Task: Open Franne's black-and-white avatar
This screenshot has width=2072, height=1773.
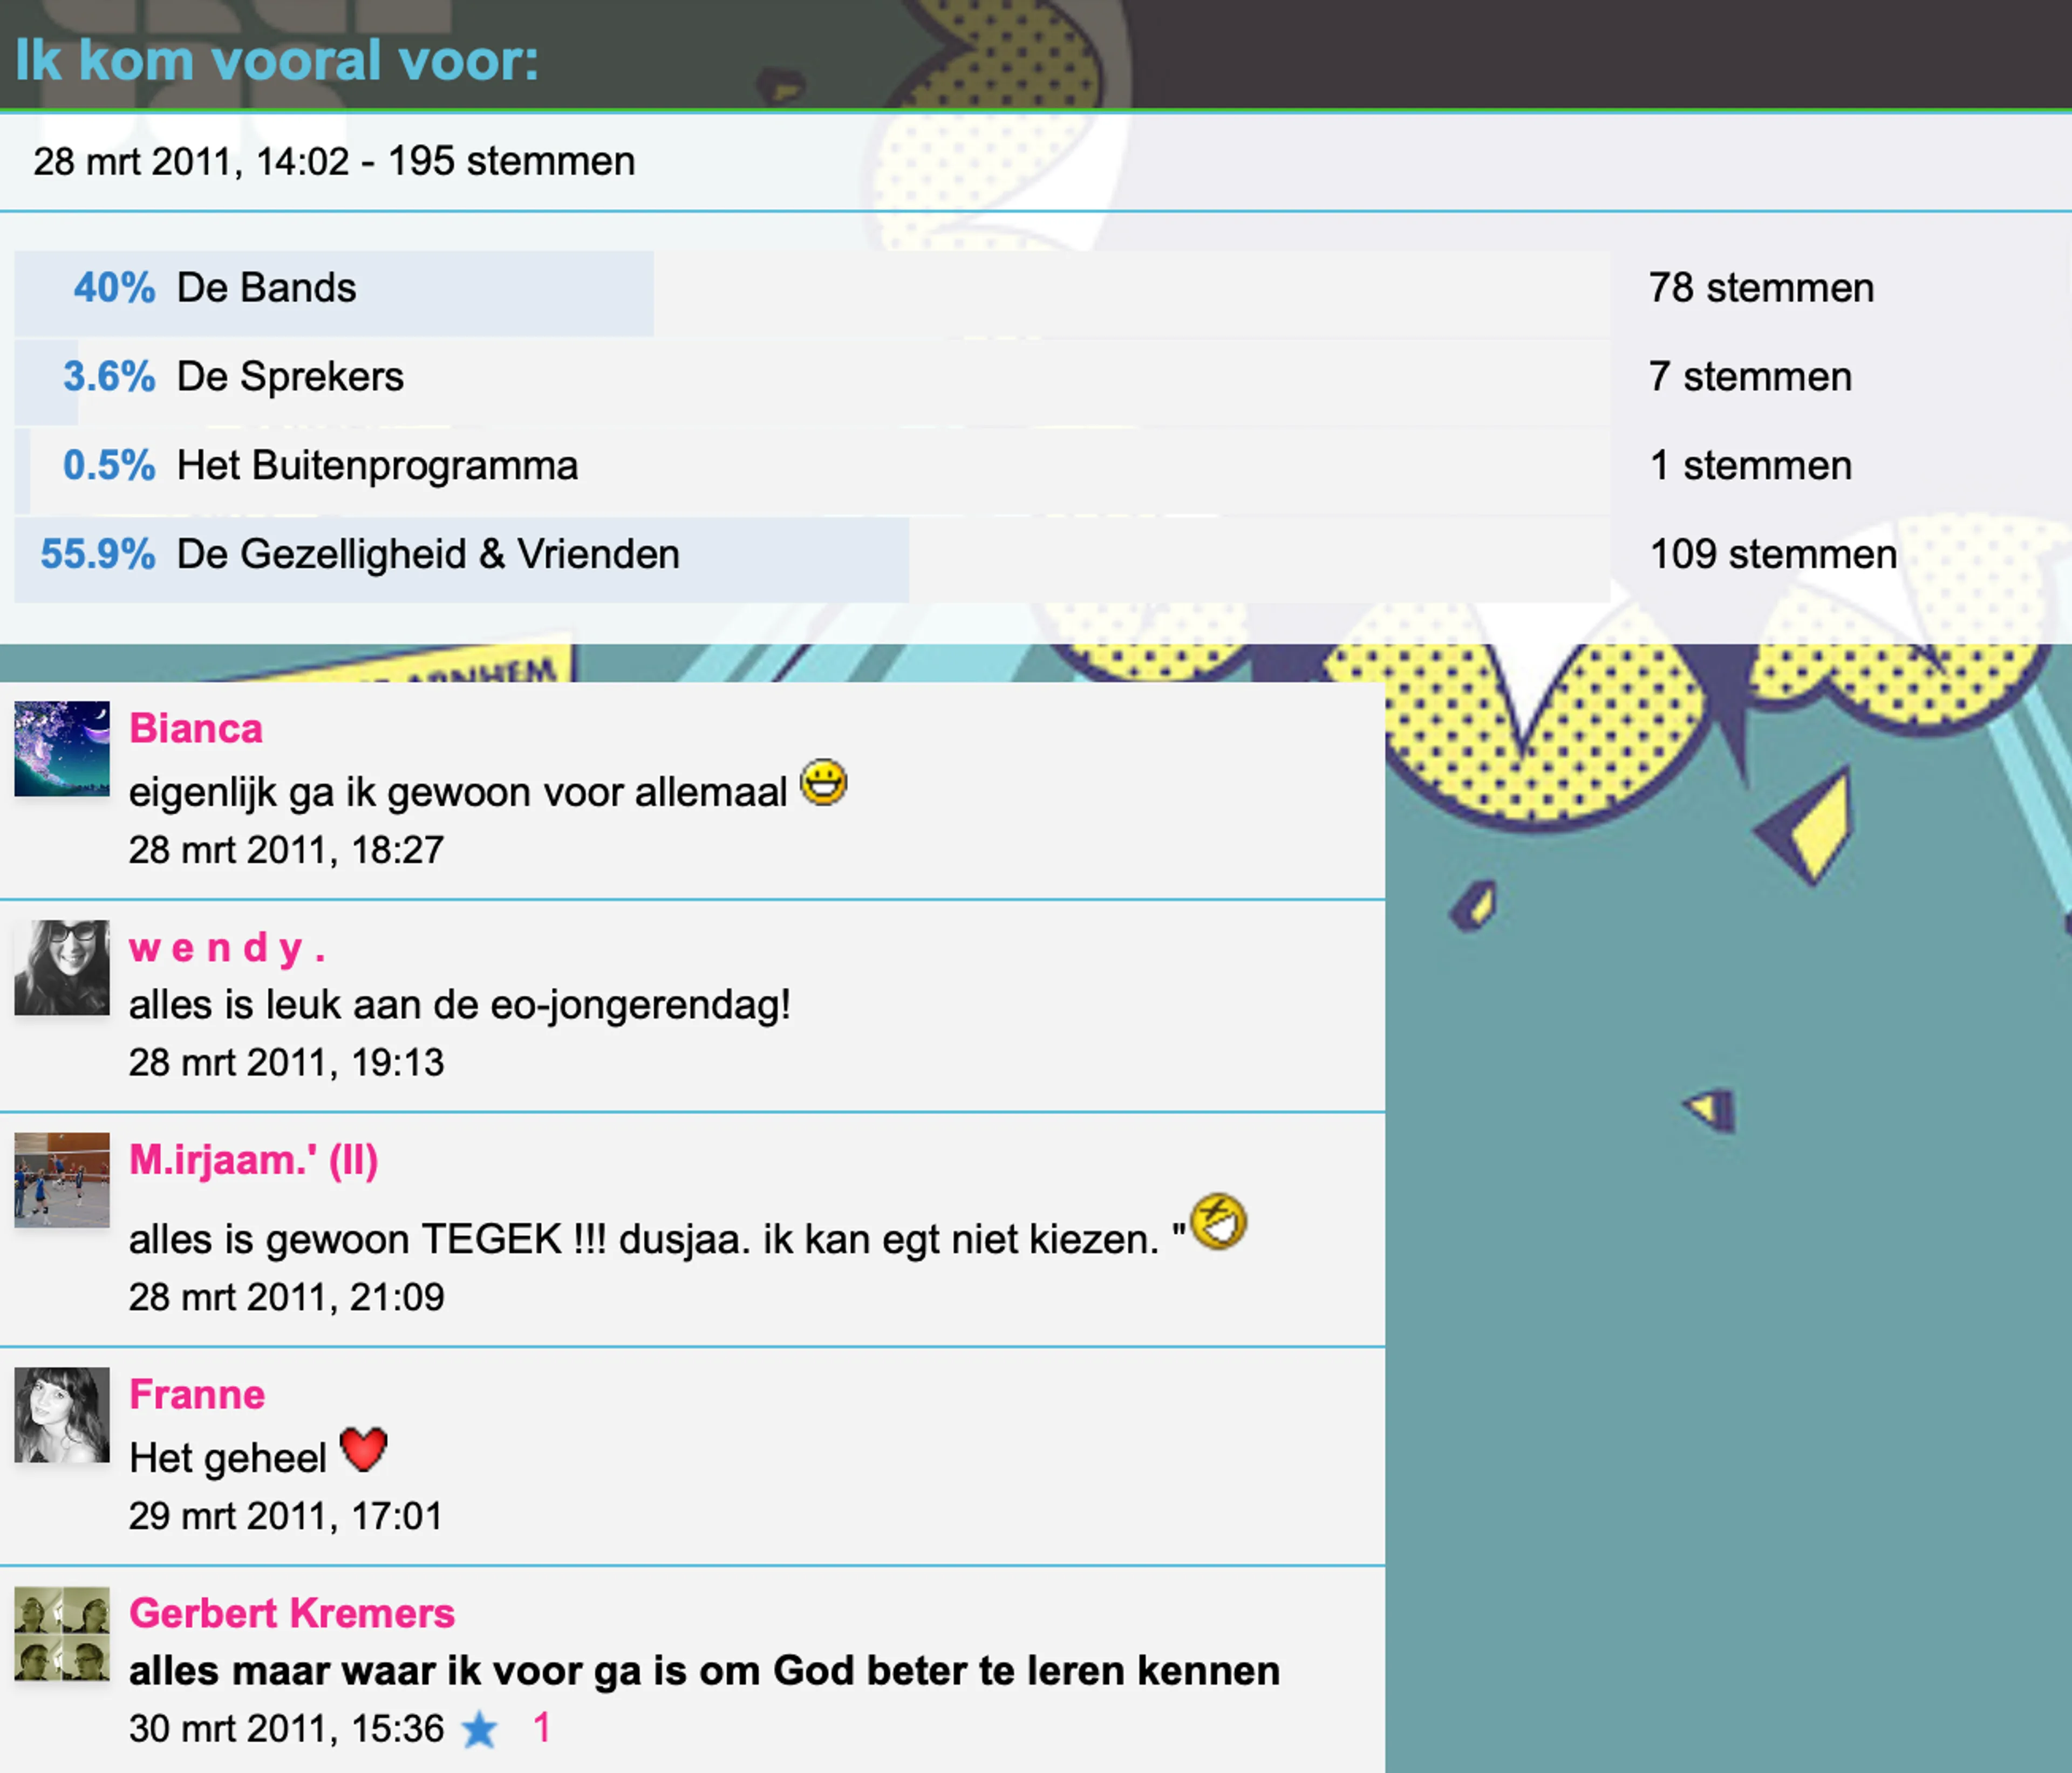Action: click(62, 1414)
